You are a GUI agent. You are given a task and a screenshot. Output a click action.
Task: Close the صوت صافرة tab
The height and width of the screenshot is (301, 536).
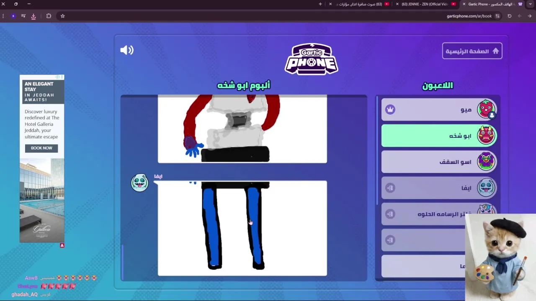[x=330, y=4]
